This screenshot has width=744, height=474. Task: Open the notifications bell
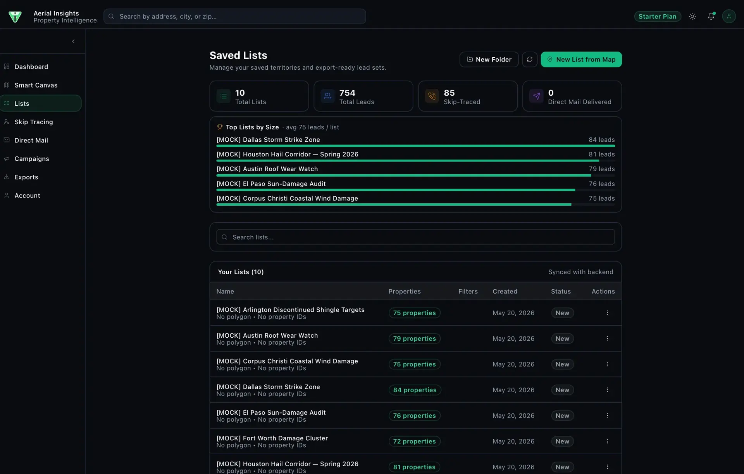pos(711,16)
